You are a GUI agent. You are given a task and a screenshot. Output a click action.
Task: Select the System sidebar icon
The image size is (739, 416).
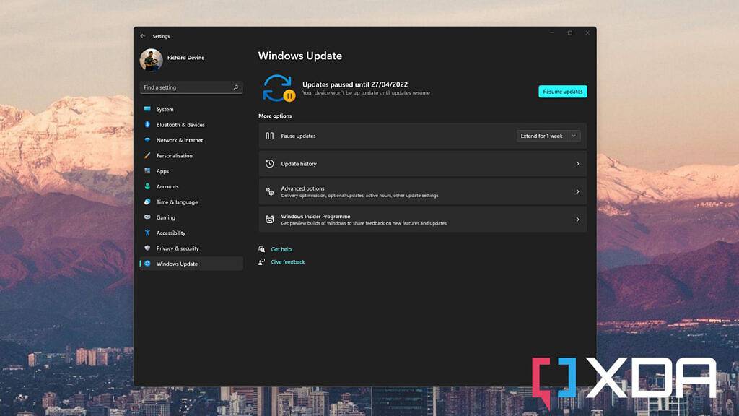(148, 109)
